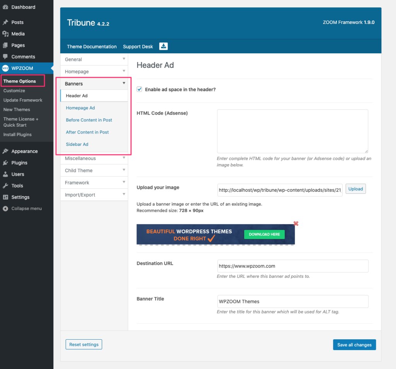
Task: Open the Dashboard menu
Action: click(23, 7)
